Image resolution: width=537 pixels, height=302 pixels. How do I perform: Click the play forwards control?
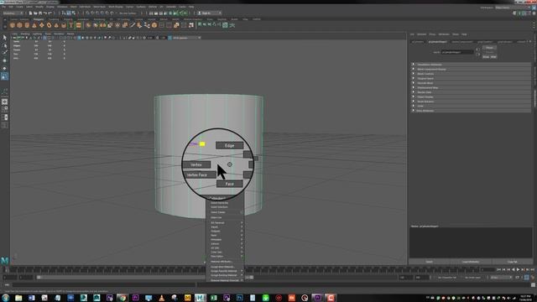[x=518, y=270]
